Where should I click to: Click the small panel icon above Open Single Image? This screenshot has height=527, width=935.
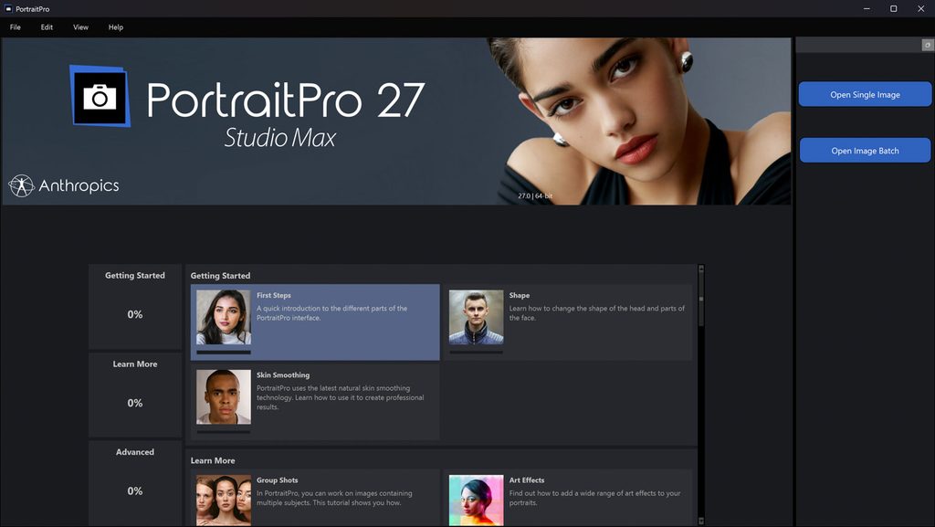(x=928, y=45)
